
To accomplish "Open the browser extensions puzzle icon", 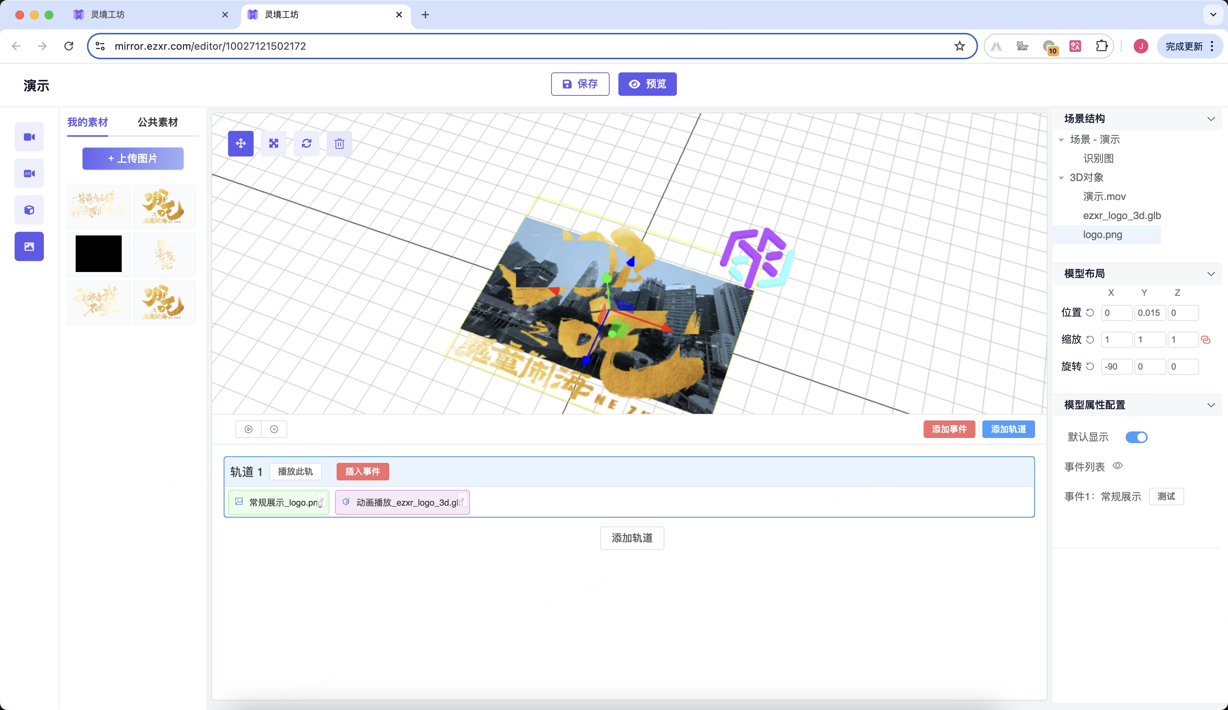I will pyautogui.click(x=1101, y=46).
